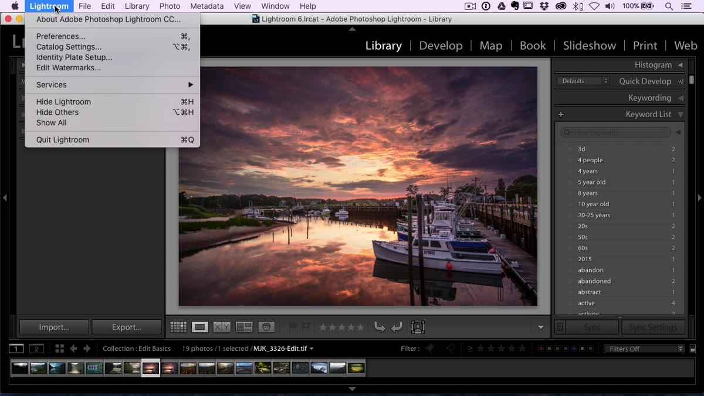The image size is (704, 396).
Task: Expand the Keywording panel
Action: [681, 98]
